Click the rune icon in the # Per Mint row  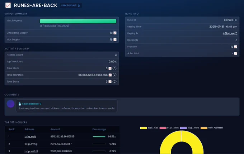236,53
